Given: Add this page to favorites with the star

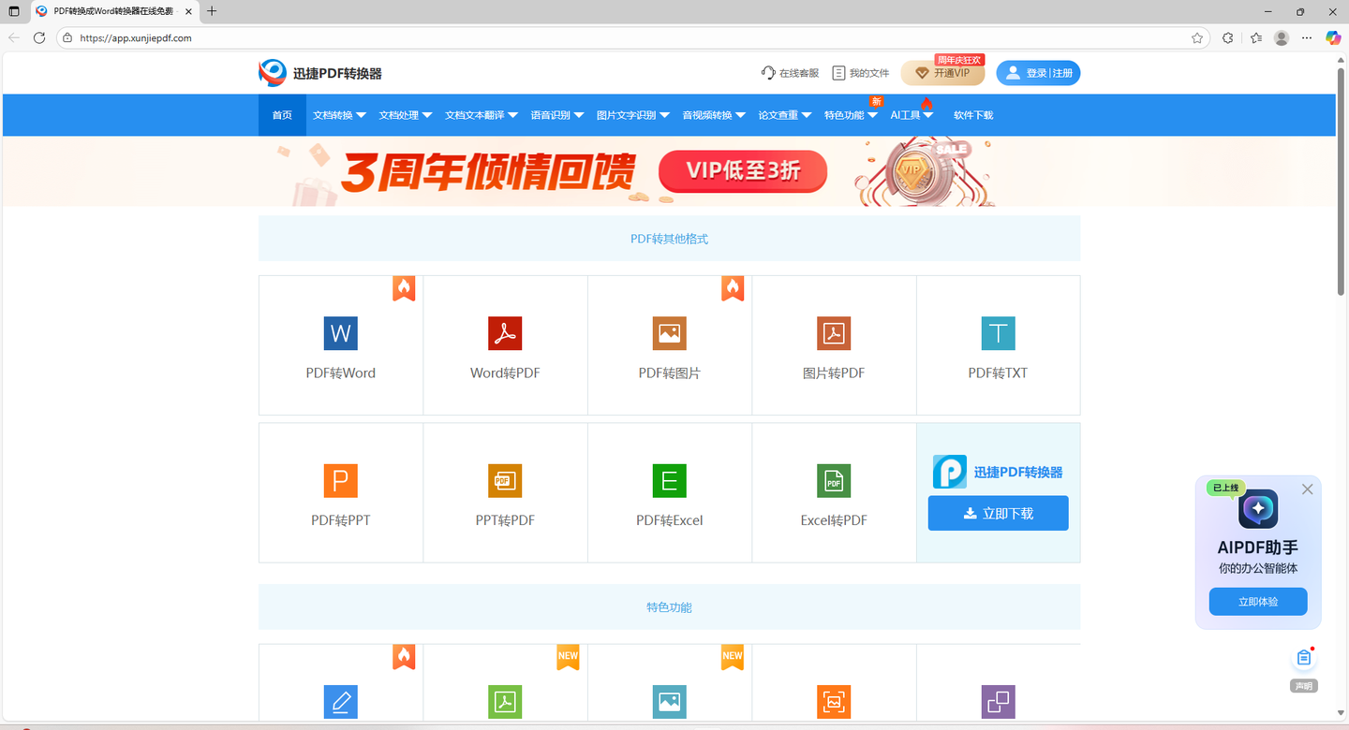Looking at the screenshot, I should tap(1197, 38).
